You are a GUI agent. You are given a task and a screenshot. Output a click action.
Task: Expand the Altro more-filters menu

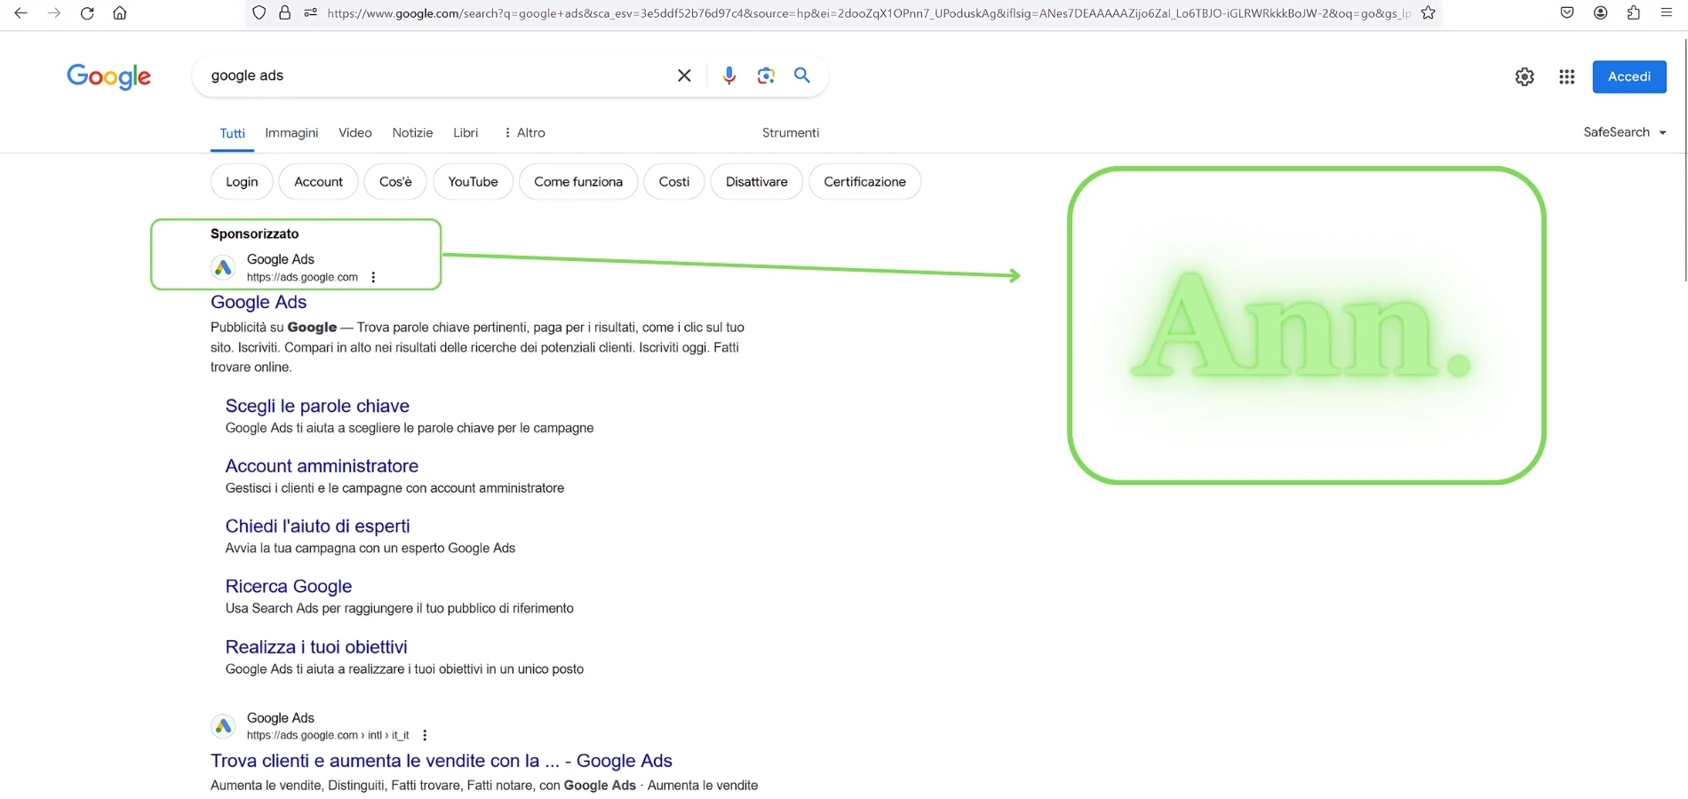pos(524,133)
